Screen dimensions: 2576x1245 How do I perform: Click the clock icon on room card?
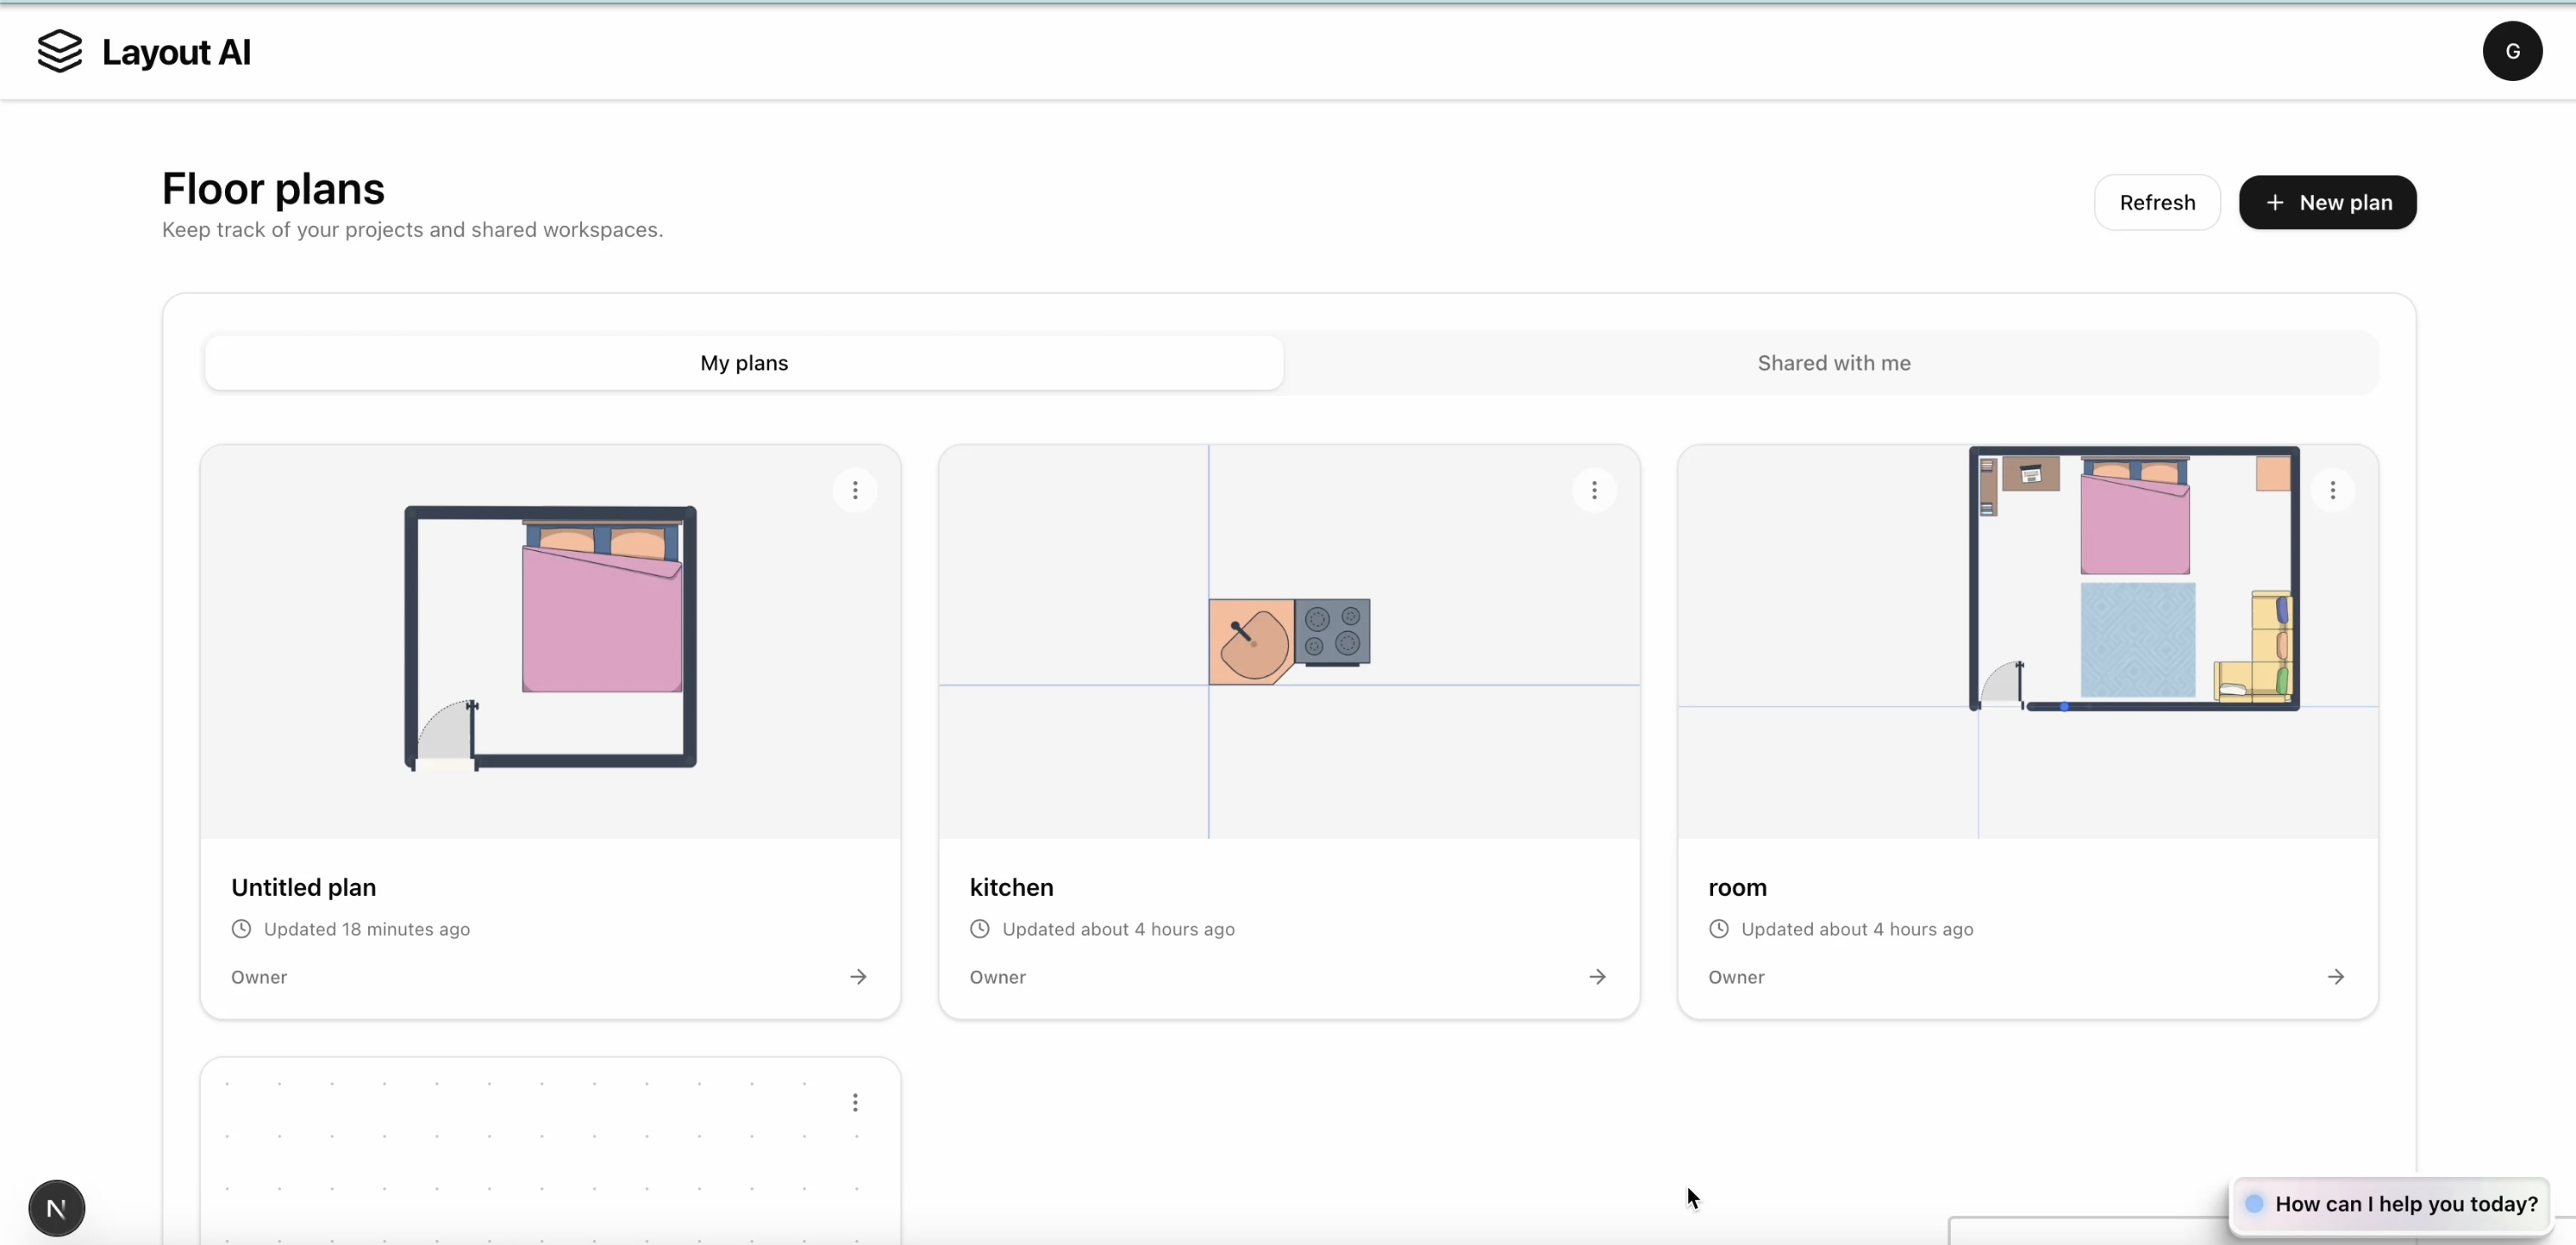pos(1718,929)
